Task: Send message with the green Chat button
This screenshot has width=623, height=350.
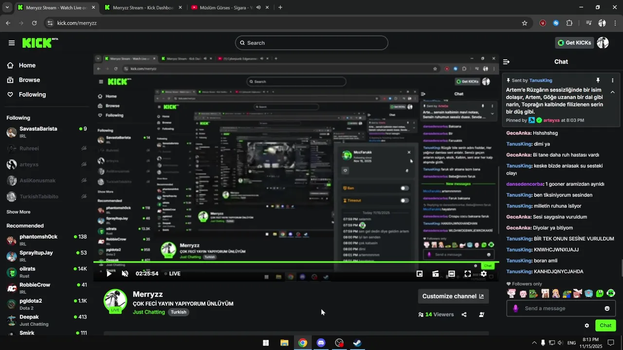Action: [605, 326]
